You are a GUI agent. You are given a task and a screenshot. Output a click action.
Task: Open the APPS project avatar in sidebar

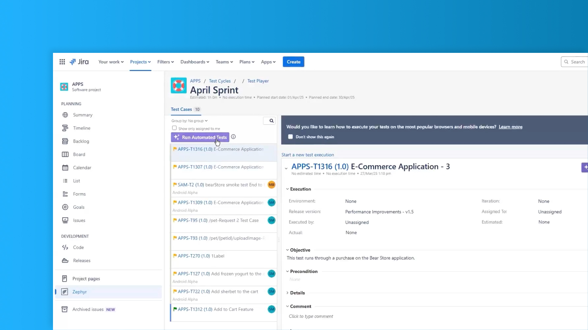[64, 87]
